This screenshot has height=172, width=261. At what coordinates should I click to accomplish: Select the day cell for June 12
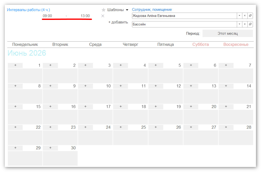[x=166, y=96]
